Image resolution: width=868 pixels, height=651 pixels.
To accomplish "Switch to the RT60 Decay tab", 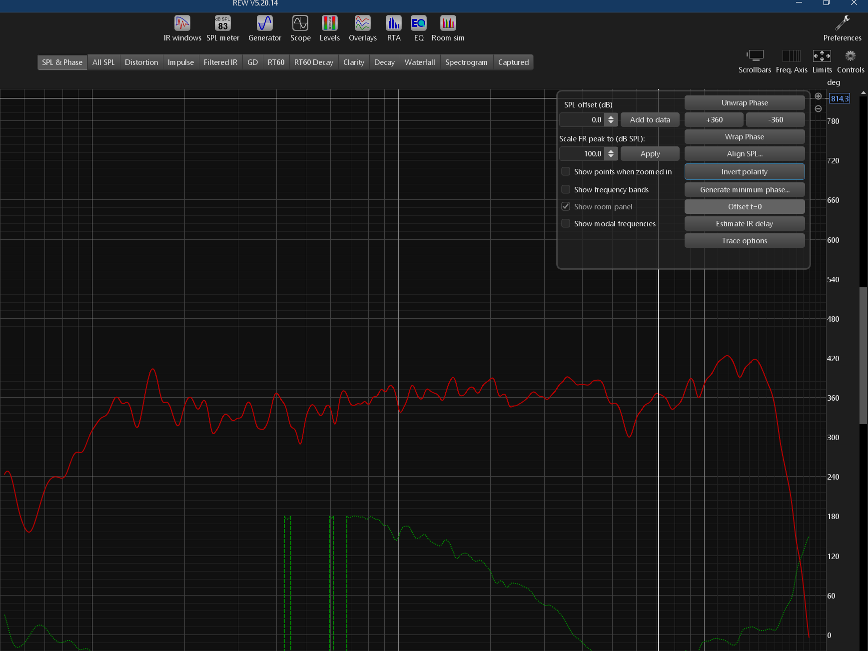I will [314, 62].
